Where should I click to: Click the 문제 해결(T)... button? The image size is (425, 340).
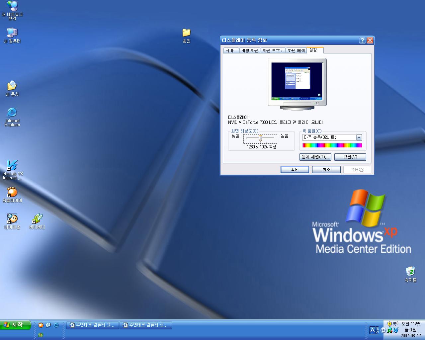tap(315, 157)
